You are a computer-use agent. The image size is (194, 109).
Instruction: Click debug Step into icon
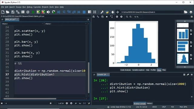pyautogui.click(x=69, y=12)
